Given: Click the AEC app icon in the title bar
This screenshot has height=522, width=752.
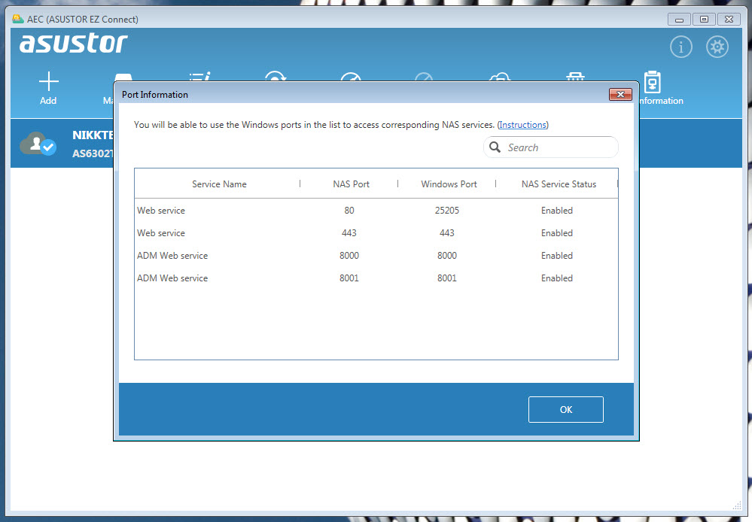Looking at the screenshot, I should pyautogui.click(x=18, y=19).
